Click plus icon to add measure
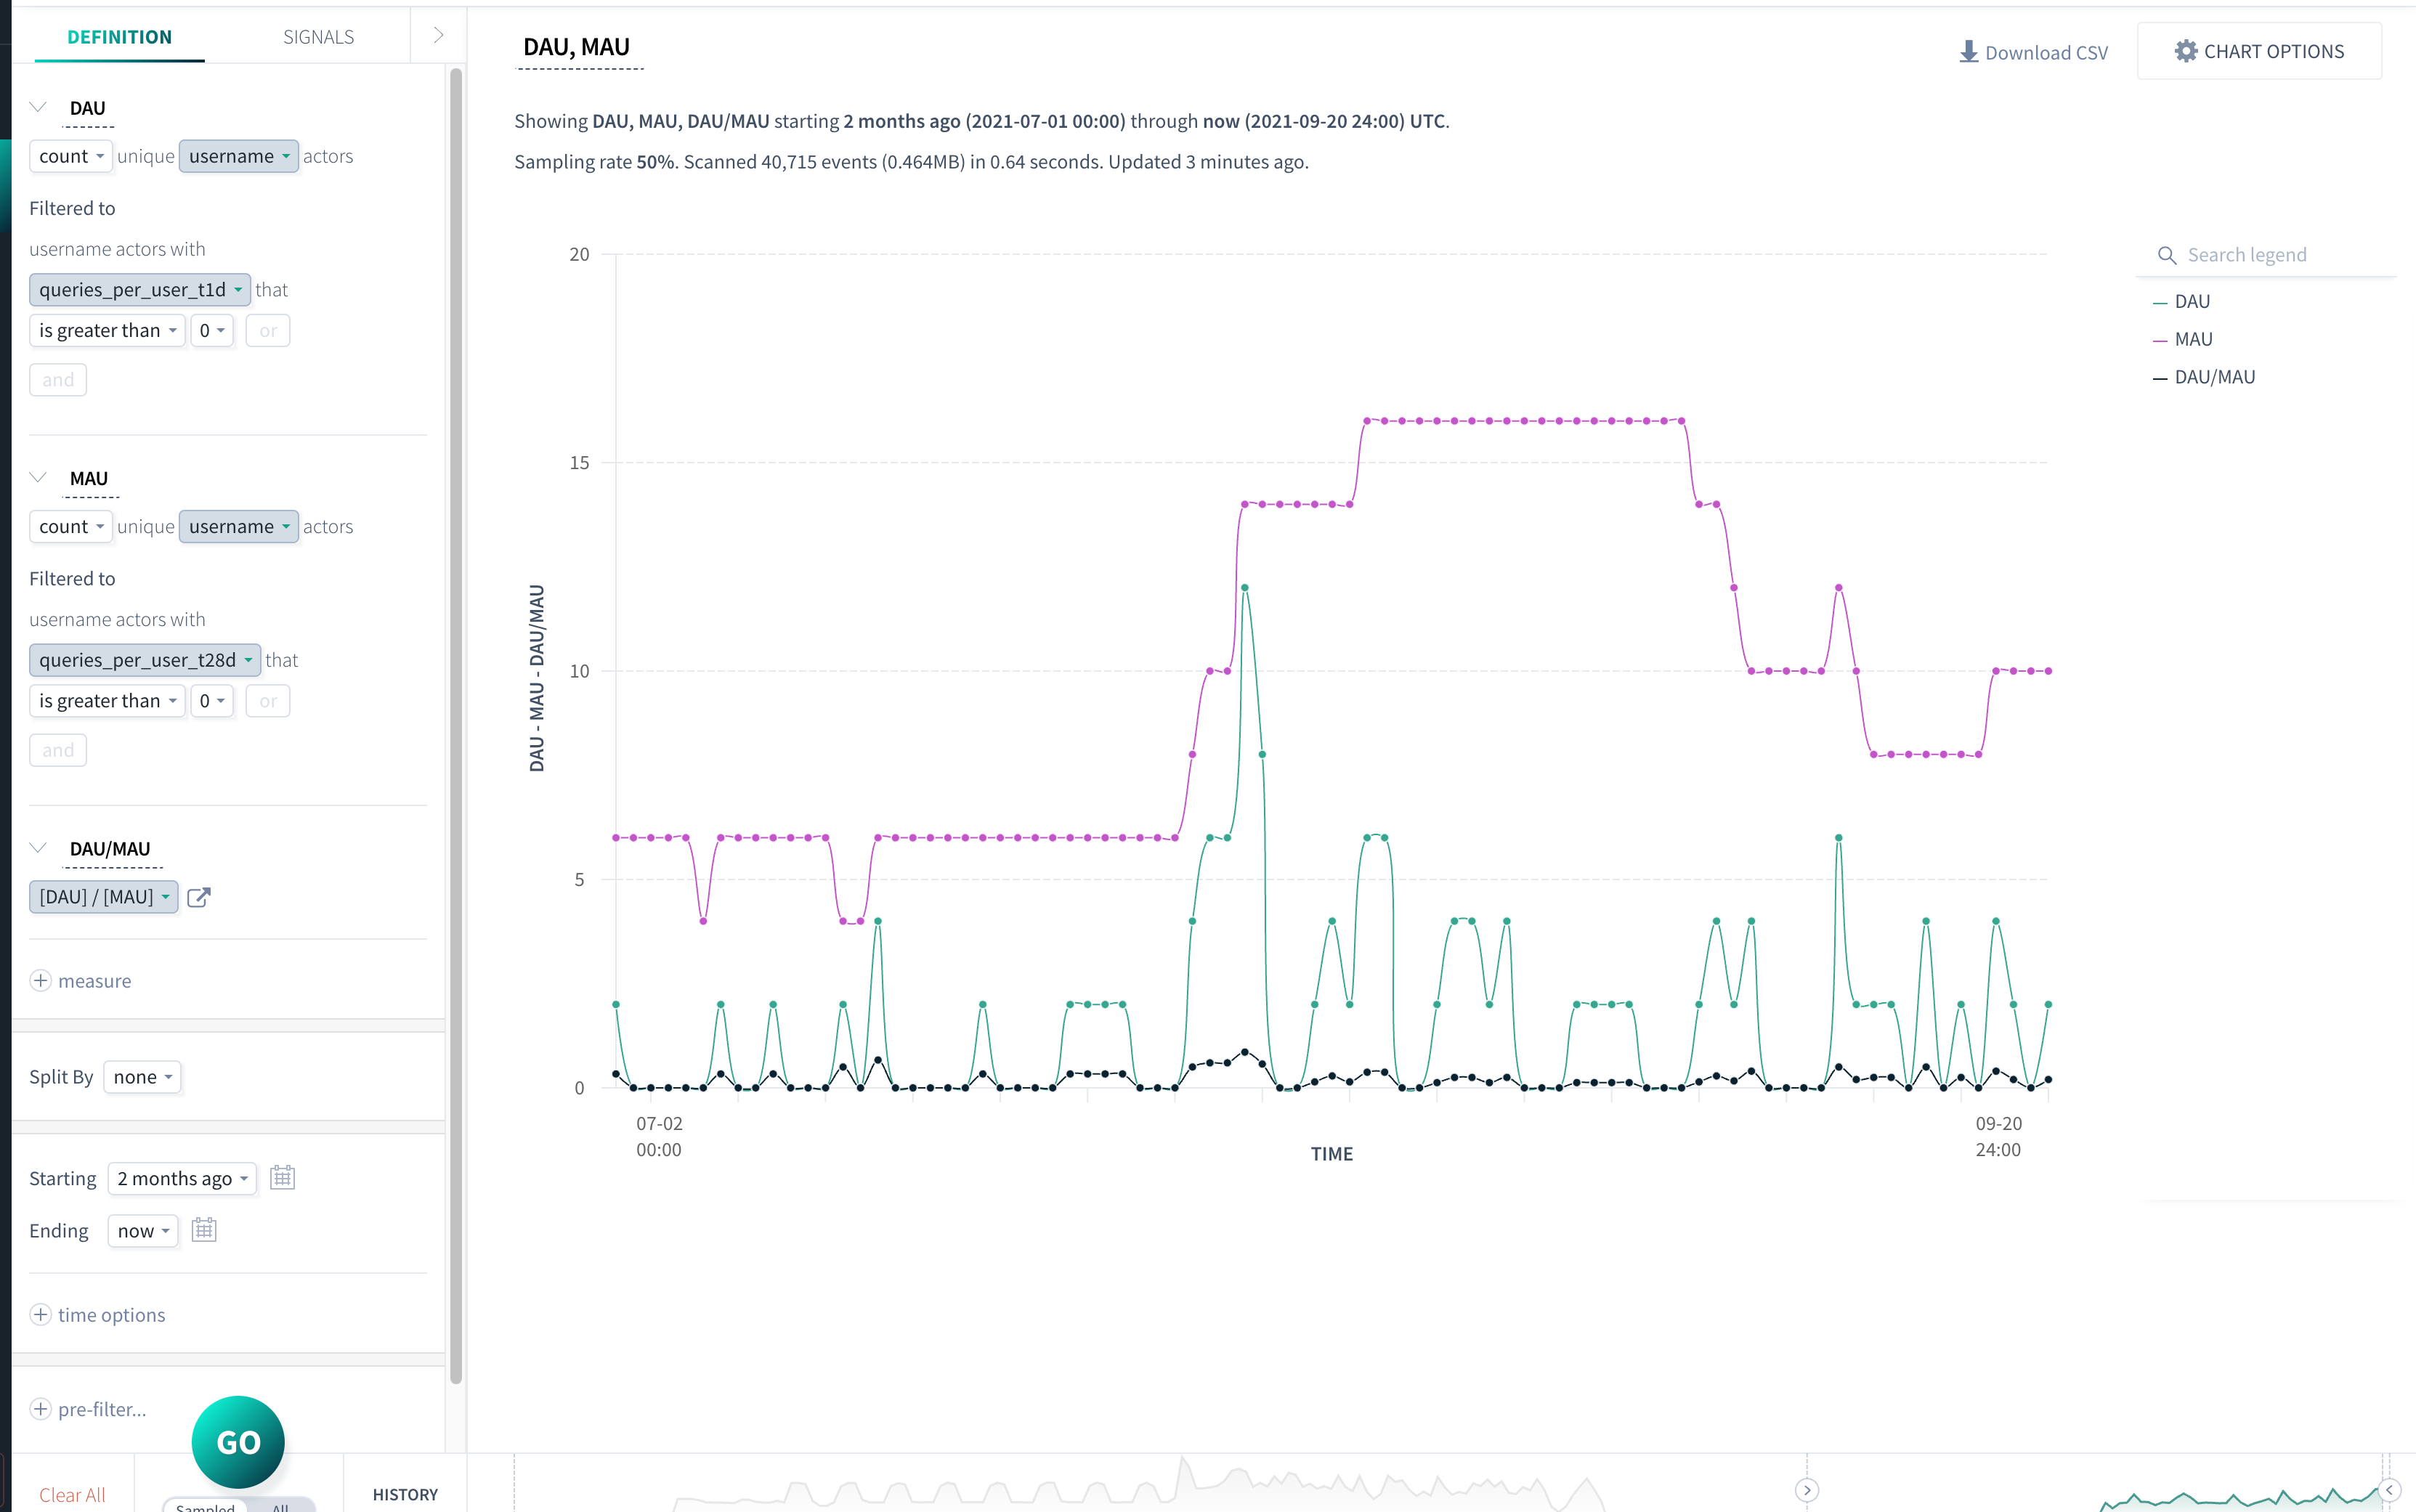 [x=40, y=980]
